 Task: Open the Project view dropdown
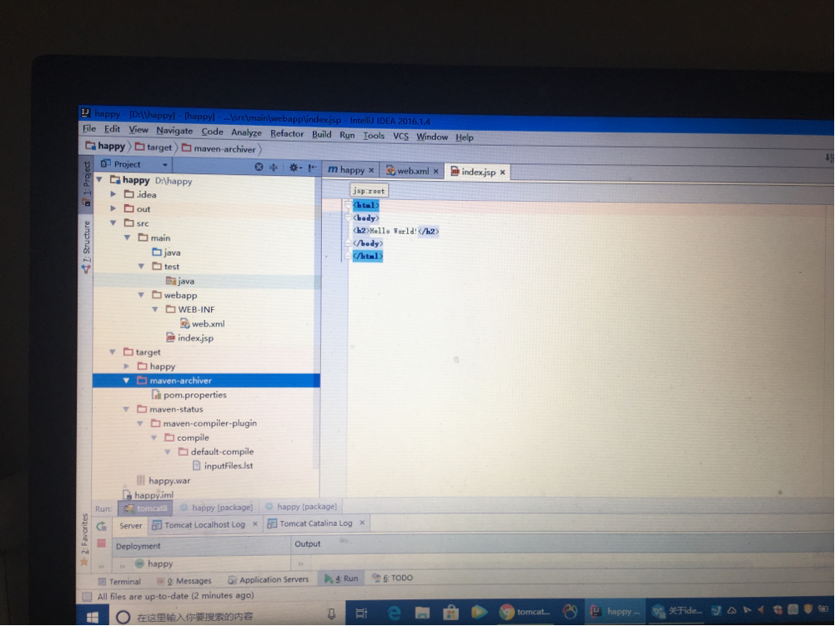coord(134,164)
